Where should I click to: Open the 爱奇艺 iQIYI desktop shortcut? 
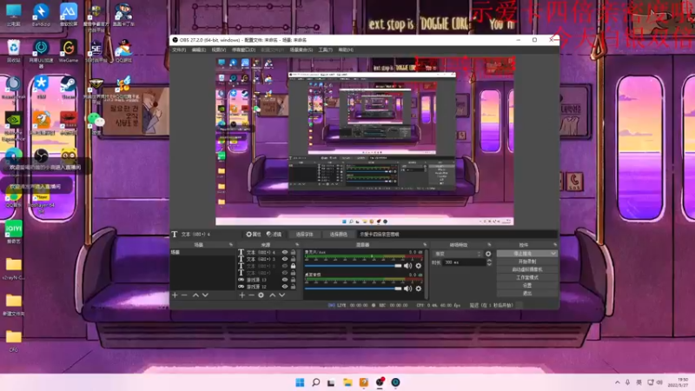coord(14,232)
